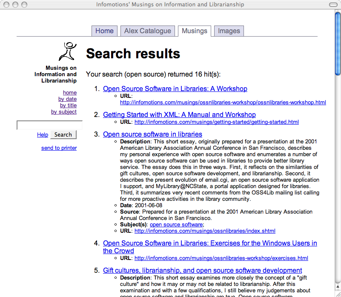Click the stick figure logo icon
This screenshot has height=297, width=341.
tap(68, 51)
